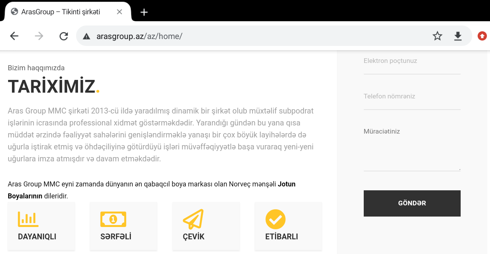Click the paper plane ÇEVİK icon
490x254 pixels.
[193, 219]
